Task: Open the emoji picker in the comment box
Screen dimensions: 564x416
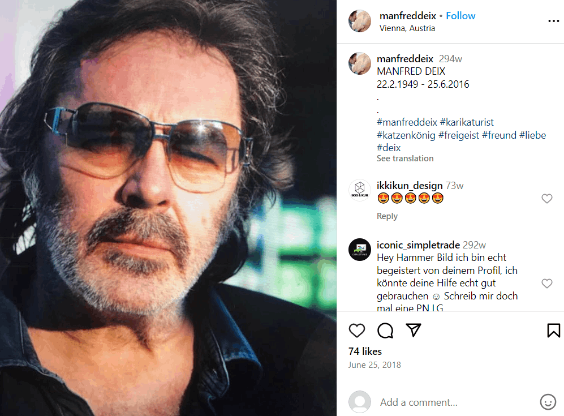Action: pyautogui.click(x=548, y=402)
